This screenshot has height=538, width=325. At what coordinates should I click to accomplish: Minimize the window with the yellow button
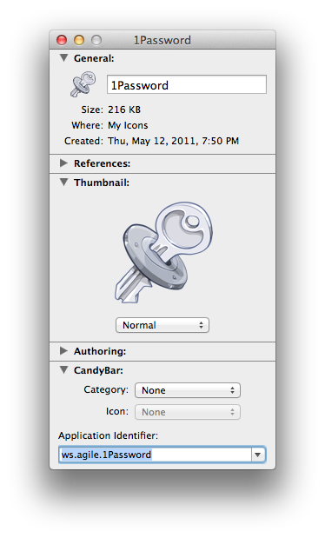pos(79,40)
